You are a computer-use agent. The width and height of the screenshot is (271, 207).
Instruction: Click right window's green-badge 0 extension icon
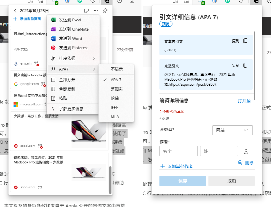point(202,2)
